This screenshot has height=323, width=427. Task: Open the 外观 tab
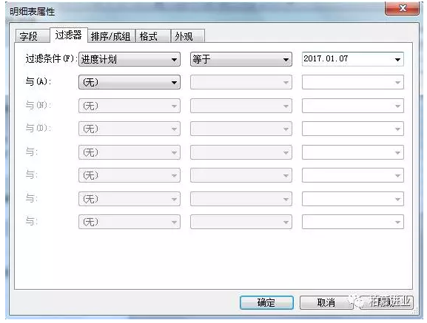pyautogui.click(x=187, y=36)
